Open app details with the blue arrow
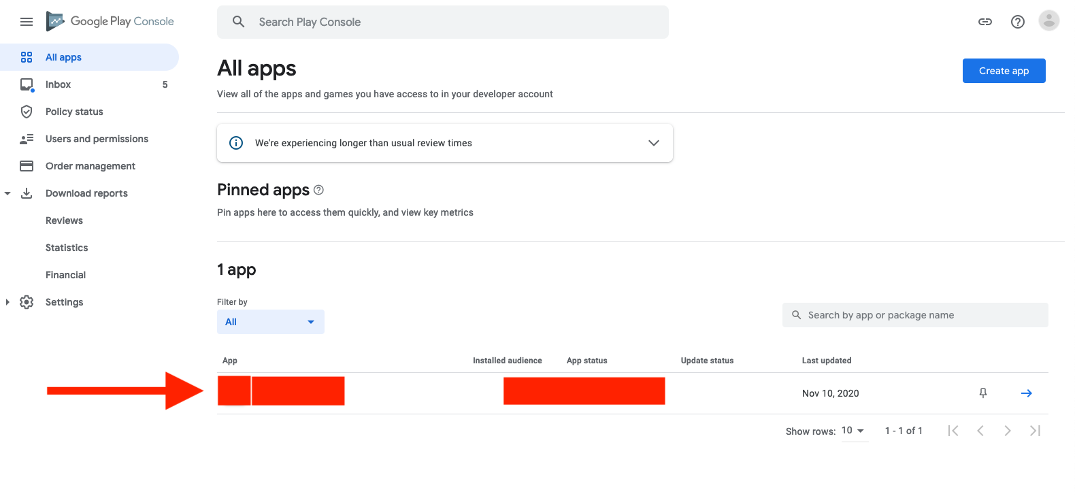1075x496 pixels. pos(1026,393)
